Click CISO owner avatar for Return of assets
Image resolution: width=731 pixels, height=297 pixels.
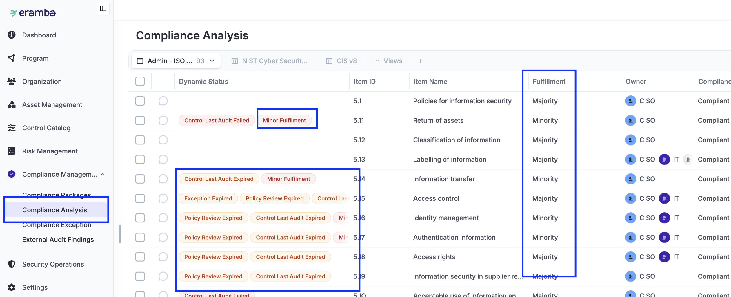click(630, 120)
